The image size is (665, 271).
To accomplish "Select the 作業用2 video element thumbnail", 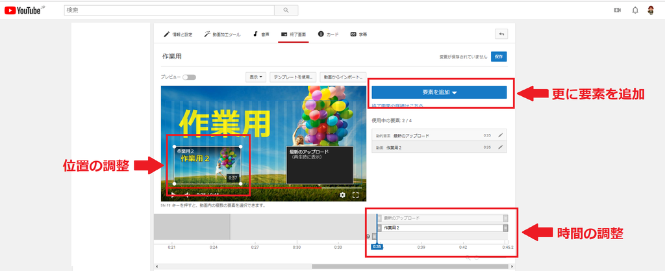I will coord(207,164).
